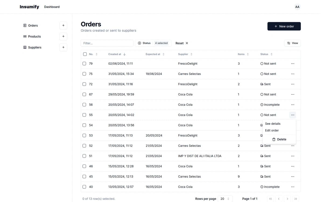
Task: Click in the Filter text field
Action: click(107, 43)
